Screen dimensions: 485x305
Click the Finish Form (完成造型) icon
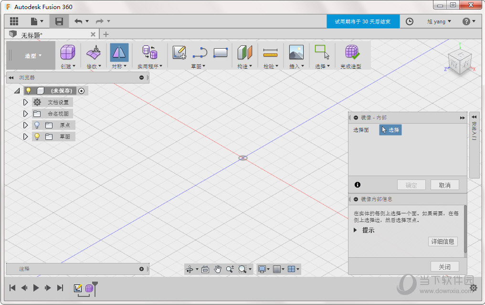[352, 53]
